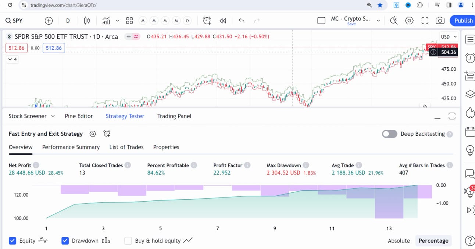Open the Help Center question-mark icon
The width and height of the screenshot is (475, 249).
pyautogui.click(x=470, y=241)
